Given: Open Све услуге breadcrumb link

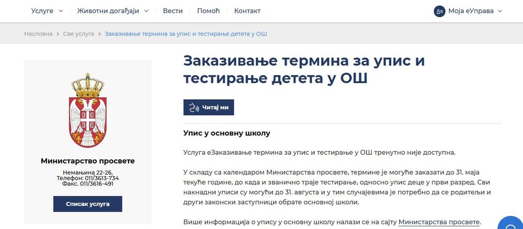Looking at the screenshot, I should 78,34.
